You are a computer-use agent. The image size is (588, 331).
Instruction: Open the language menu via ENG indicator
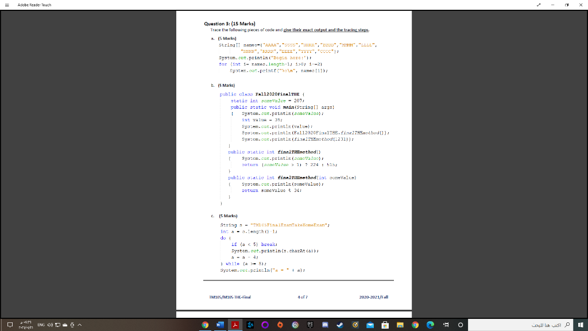(41, 325)
